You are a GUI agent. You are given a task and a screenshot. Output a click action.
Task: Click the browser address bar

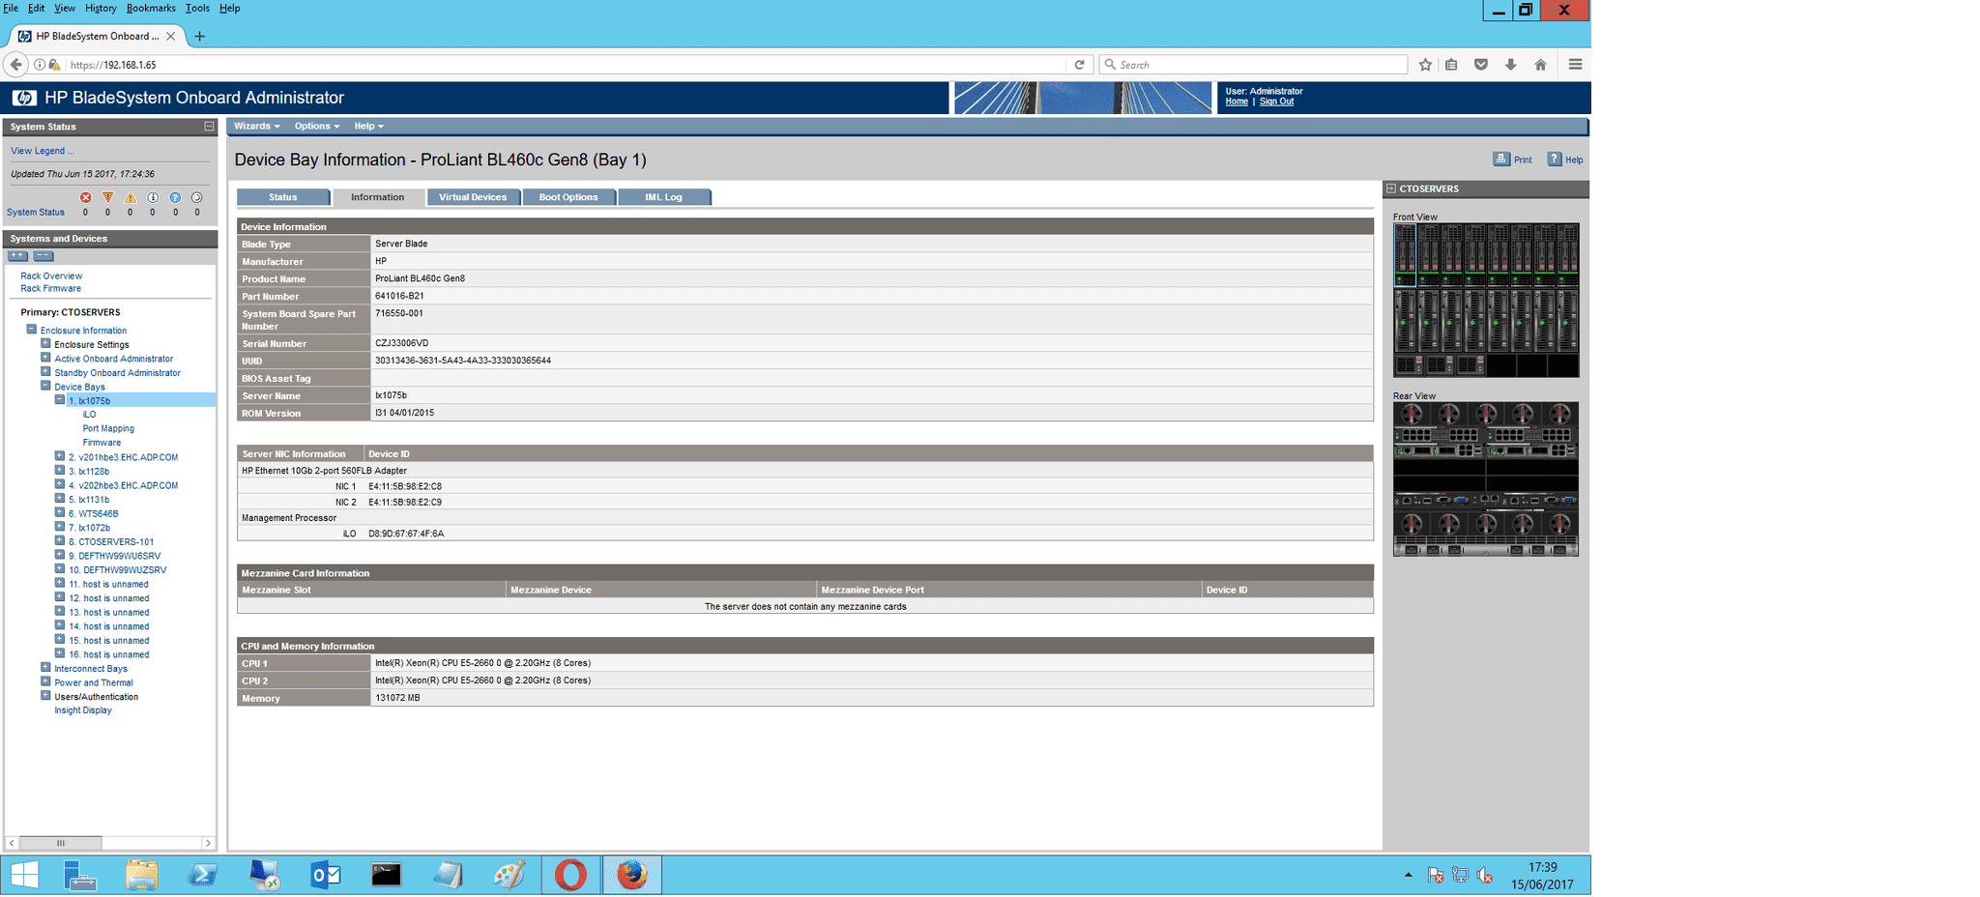566,65
